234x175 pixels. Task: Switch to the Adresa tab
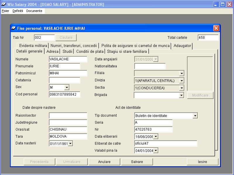pos(52,51)
